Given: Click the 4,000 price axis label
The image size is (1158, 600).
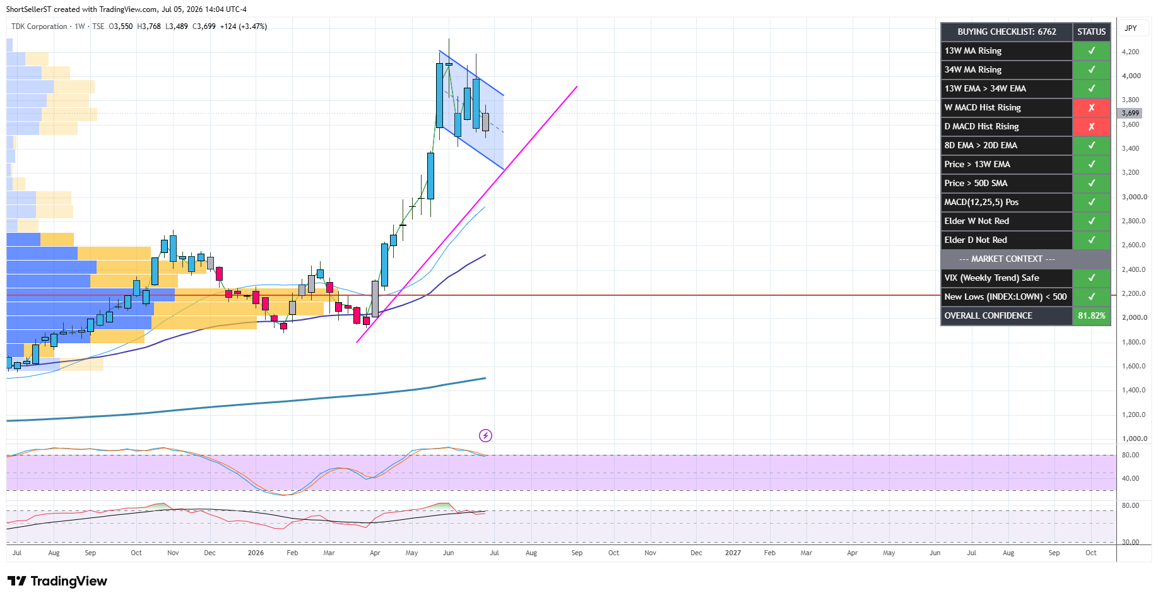Looking at the screenshot, I should pyautogui.click(x=1131, y=76).
